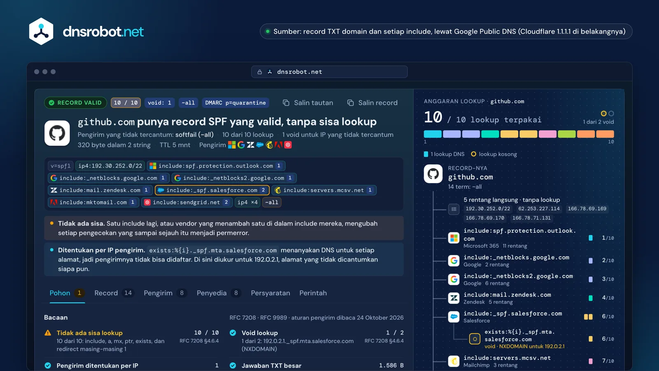Screen dimensions: 659x371
Task: Open the Perintah tab
Action: [313, 293]
